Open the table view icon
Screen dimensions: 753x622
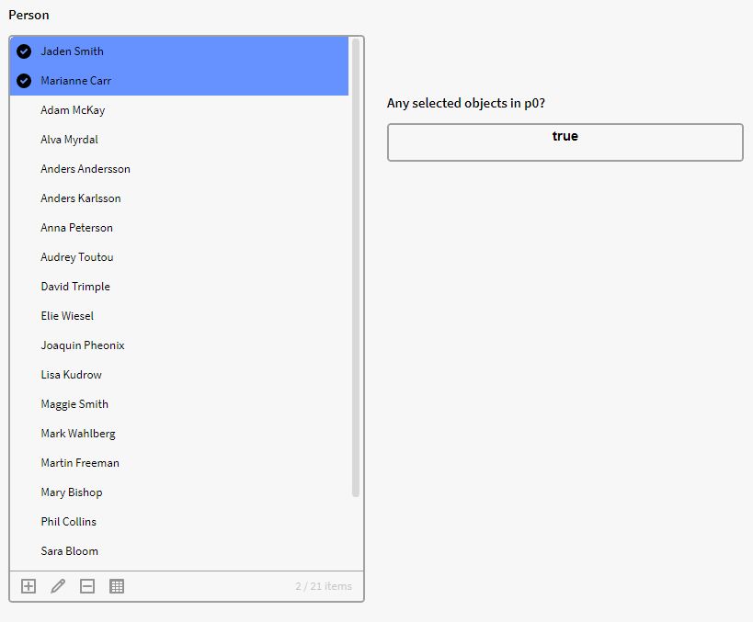pyautogui.click(x=117, y=586)
